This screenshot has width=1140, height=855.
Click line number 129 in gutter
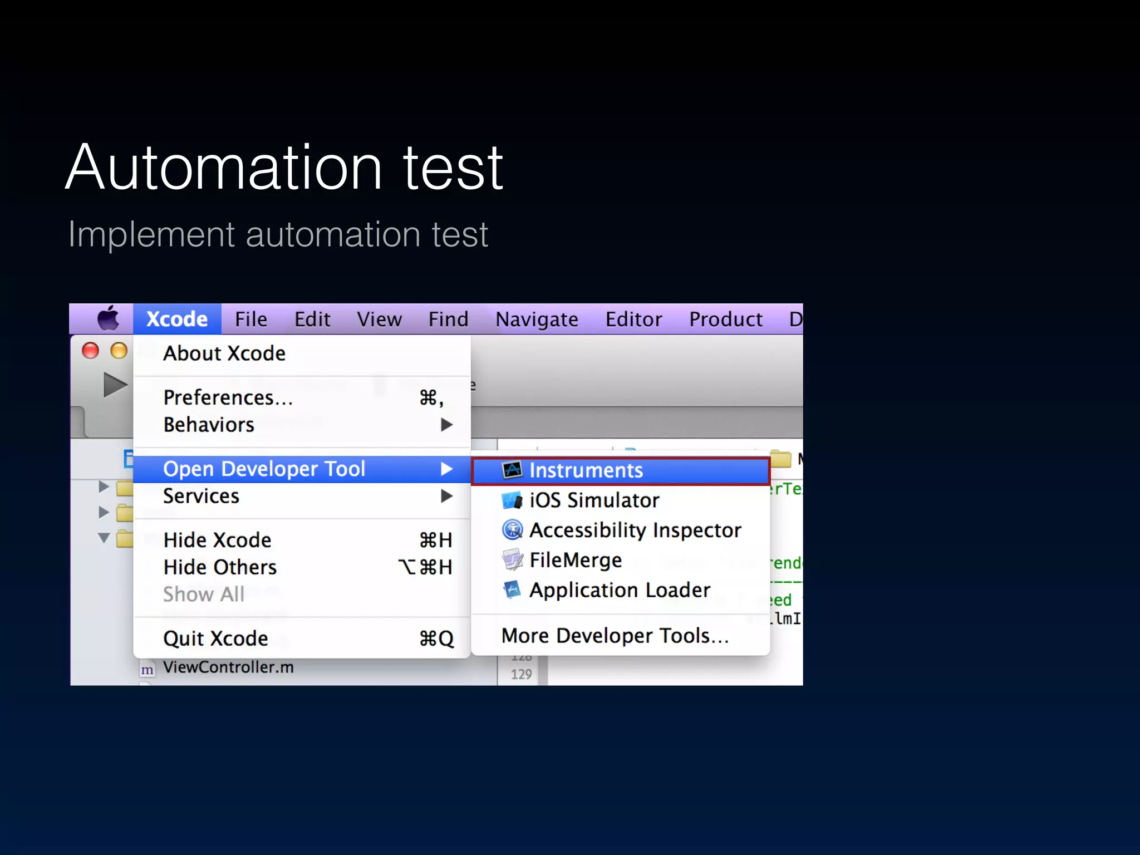pyautogui.click(x=522, y=674)
